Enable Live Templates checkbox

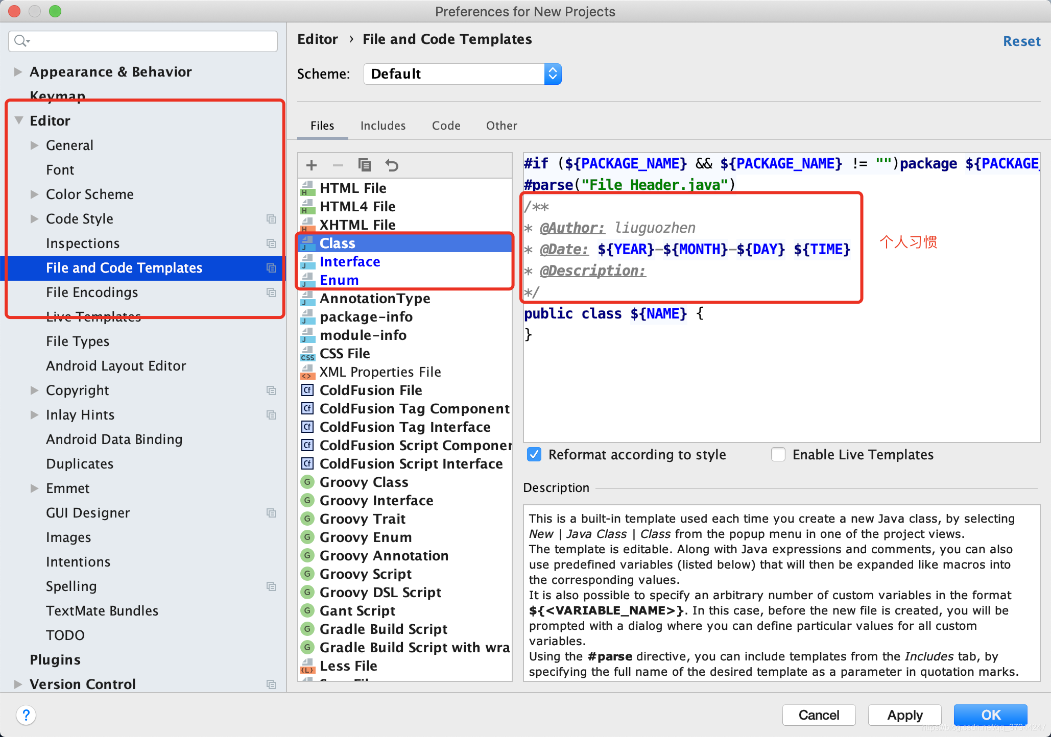coord(778,454)
